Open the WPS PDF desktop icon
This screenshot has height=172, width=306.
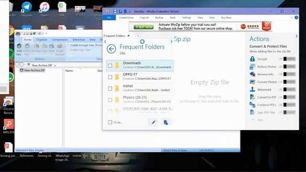8,126
